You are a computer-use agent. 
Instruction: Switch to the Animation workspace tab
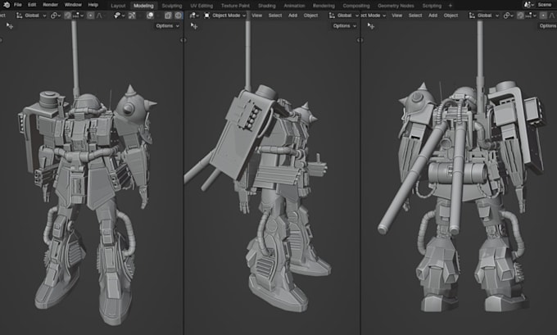[295, 6]
